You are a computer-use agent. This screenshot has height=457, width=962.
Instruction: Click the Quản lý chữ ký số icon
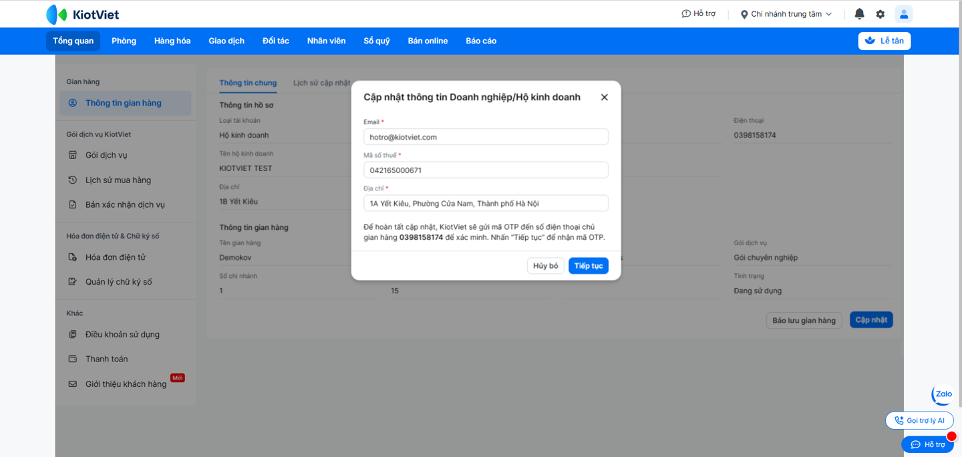[x=73, y=282]
